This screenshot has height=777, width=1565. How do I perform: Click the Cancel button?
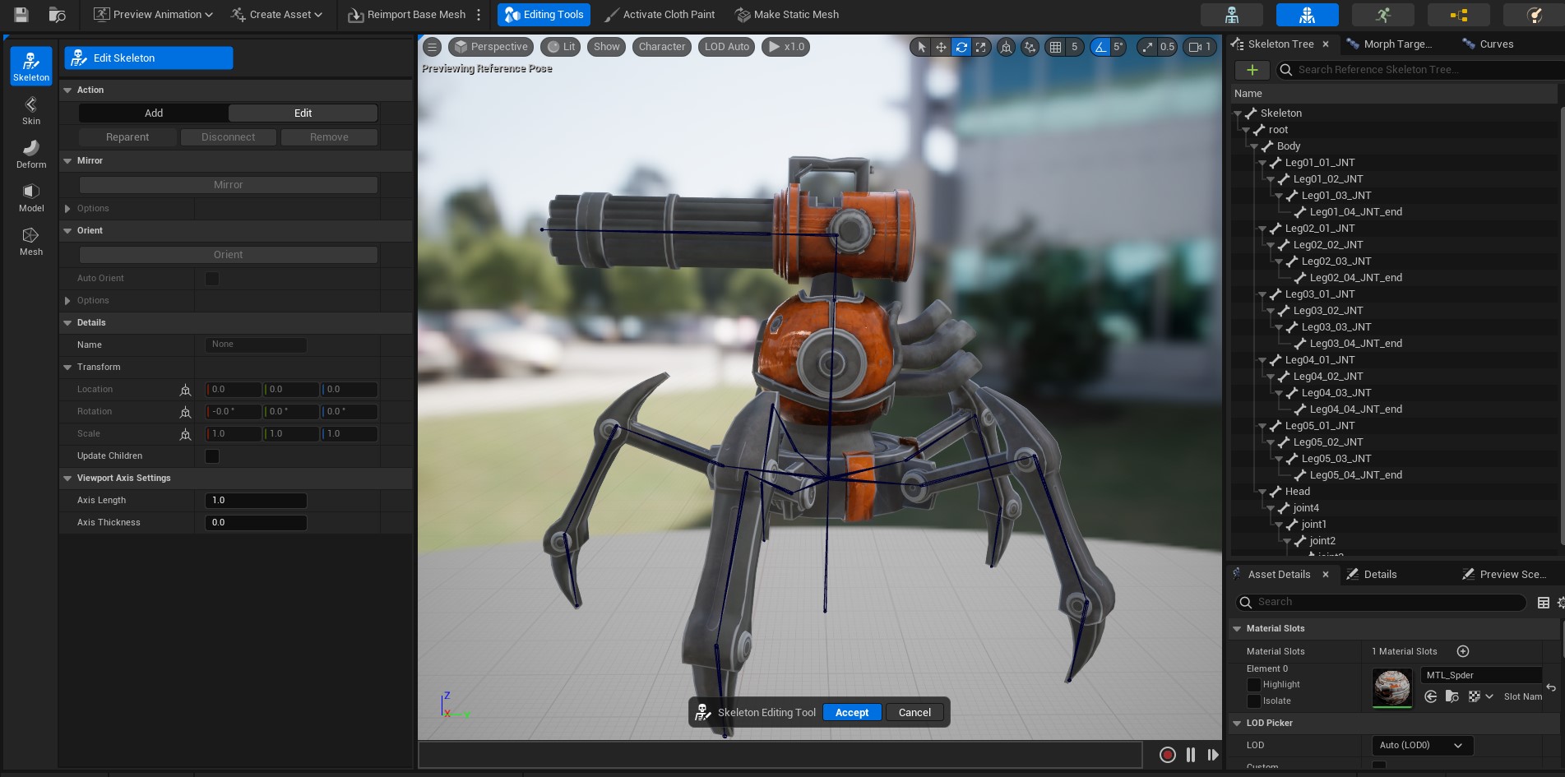tap(914, 713)
